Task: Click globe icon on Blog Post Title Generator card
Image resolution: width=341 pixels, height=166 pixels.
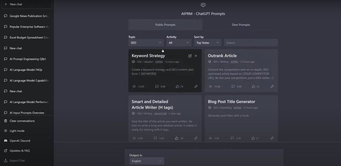Action: pos(210,108)
